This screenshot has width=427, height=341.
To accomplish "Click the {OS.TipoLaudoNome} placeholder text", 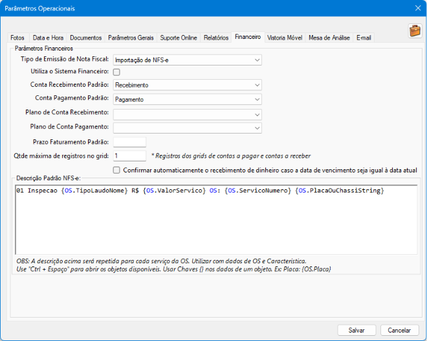I will tap(94, 191).
